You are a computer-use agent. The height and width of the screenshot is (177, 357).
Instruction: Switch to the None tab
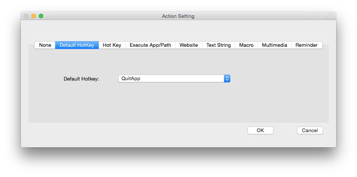45,45
